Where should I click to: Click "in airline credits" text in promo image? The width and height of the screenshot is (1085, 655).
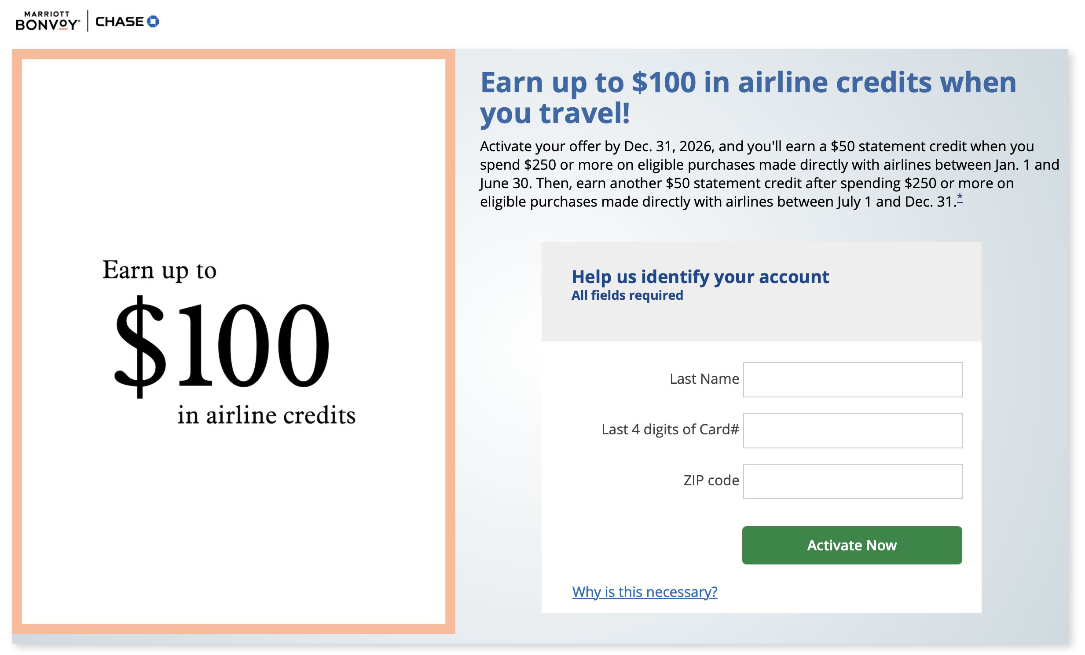coord(266,415)
